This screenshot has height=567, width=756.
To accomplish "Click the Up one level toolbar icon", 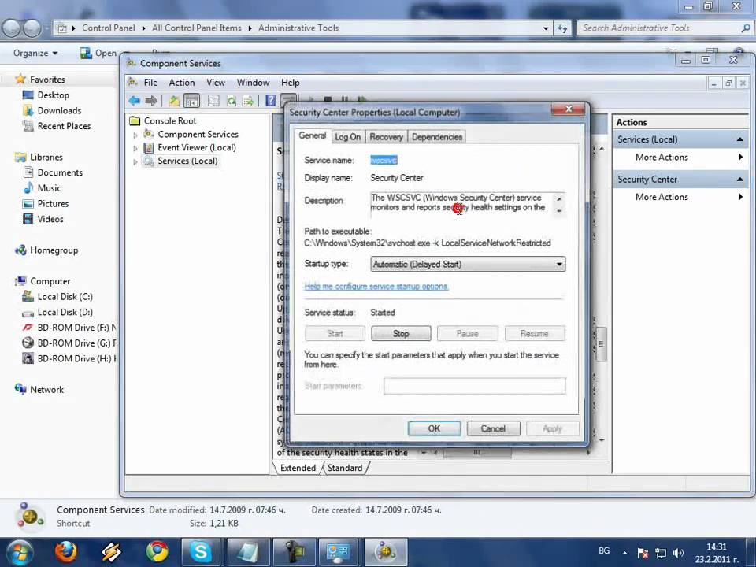I will point(174,101).
